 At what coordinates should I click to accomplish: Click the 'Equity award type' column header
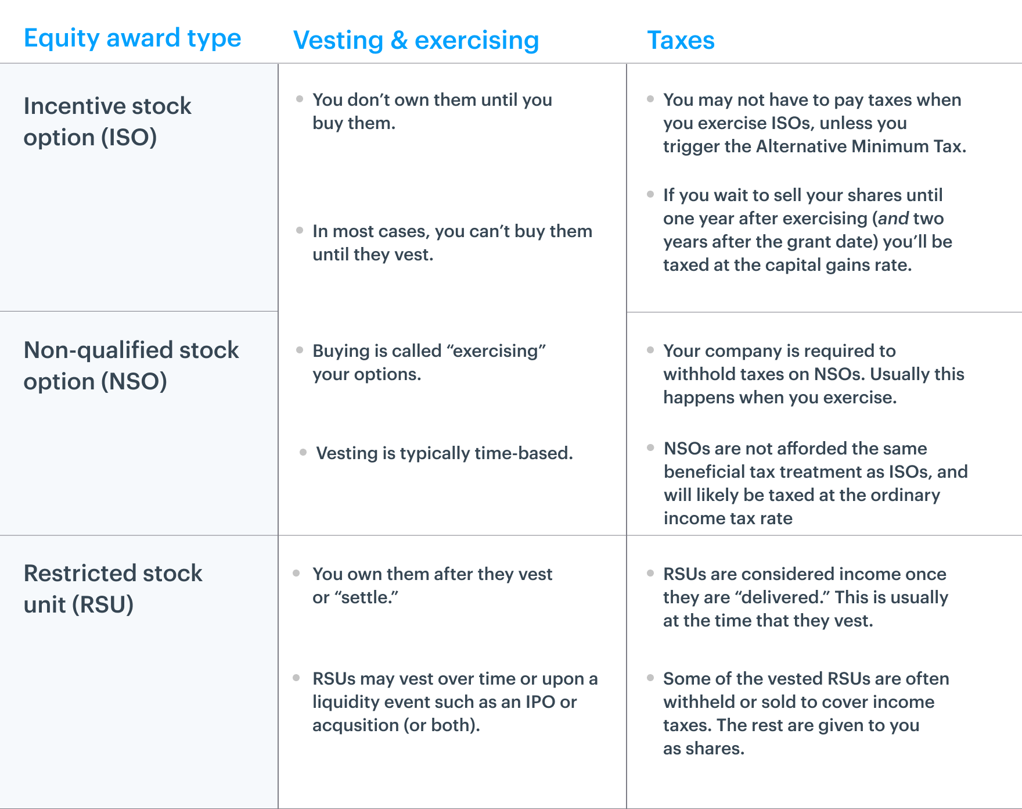tap(132, 38)
